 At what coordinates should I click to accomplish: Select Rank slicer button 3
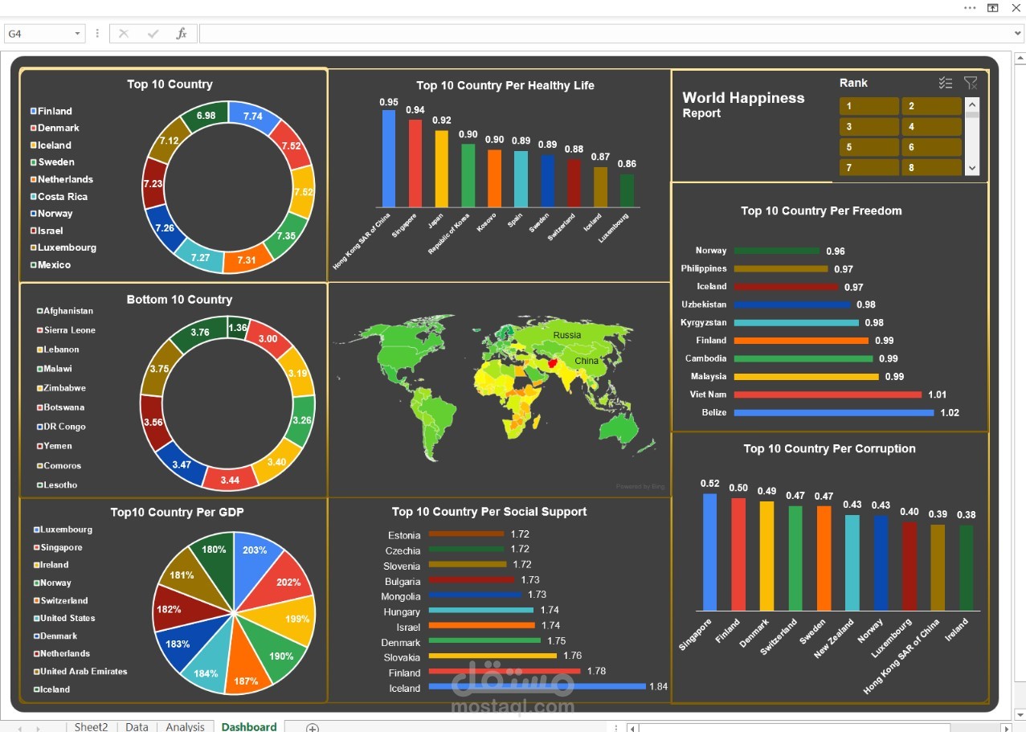[869, 126]
